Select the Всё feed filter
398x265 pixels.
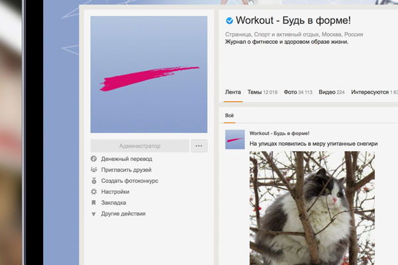point(230,116)
